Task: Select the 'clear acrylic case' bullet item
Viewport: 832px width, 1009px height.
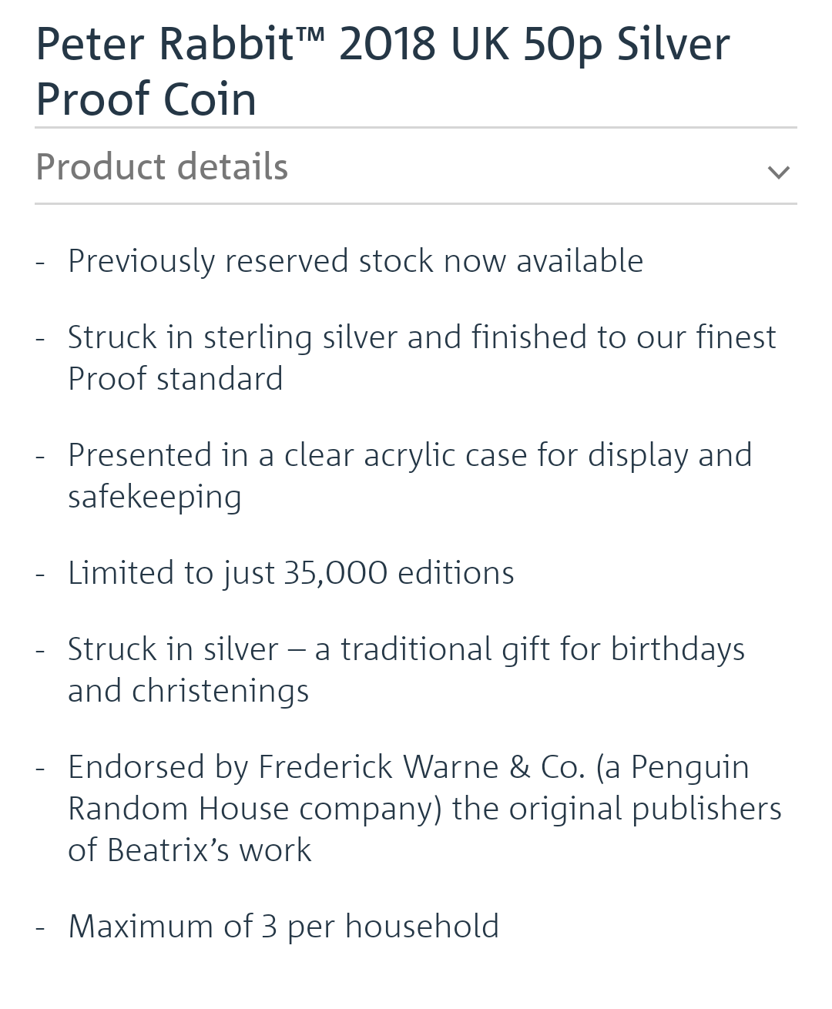Action: tap(410, 476)
